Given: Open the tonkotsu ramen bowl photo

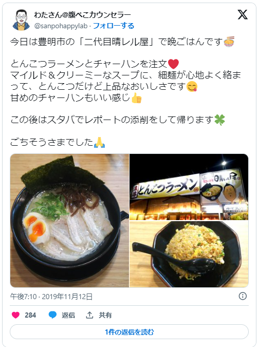Looking at the screenshot, I should tap(69, 221).
